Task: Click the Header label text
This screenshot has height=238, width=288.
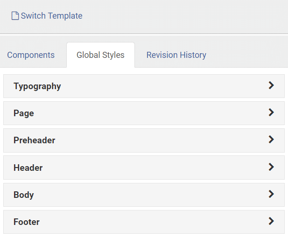Action: [28, 168]
